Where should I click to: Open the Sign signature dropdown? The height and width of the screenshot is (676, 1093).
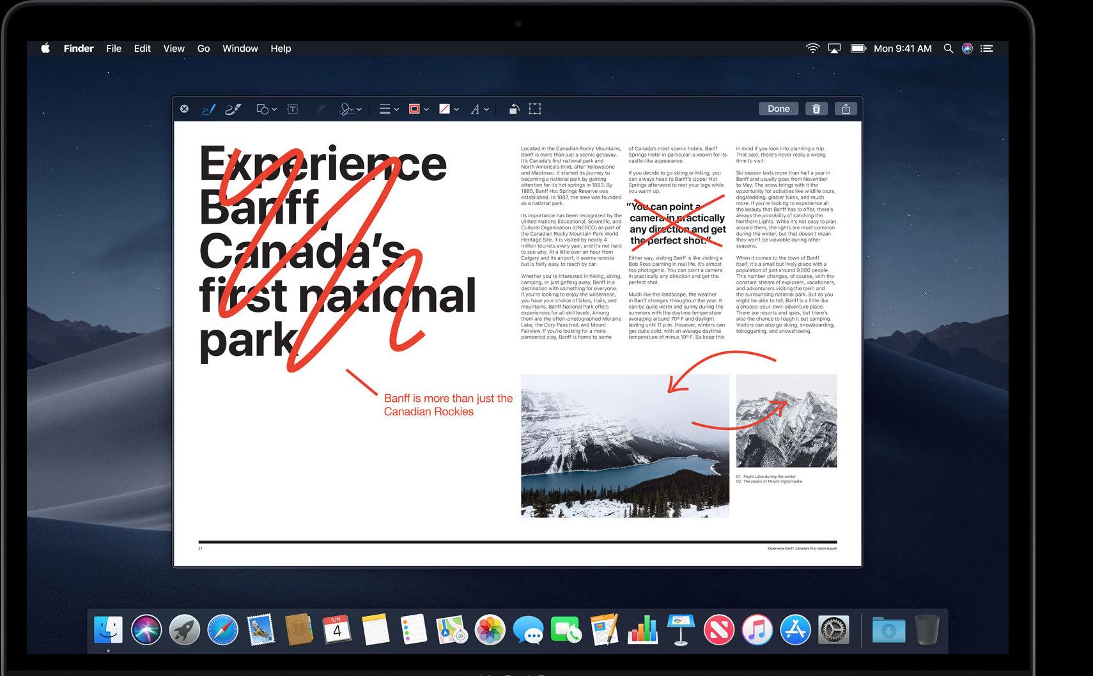[x=350, y=109]
